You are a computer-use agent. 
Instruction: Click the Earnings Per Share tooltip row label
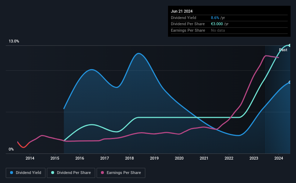(188, 30)
